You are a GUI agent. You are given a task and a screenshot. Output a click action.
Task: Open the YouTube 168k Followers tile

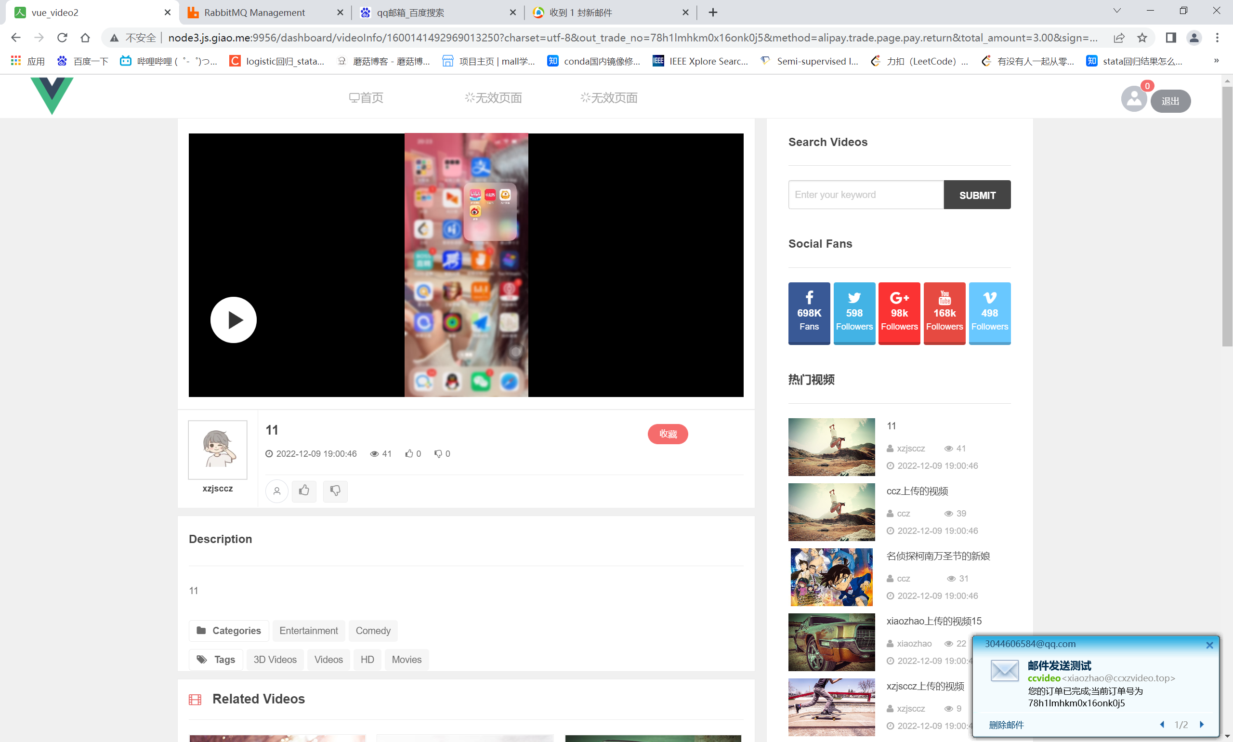[x=944, y=314]
